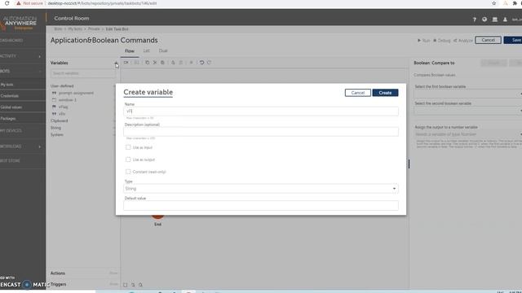Click the device icon in the header
The width and height of the screenshot is (522, 293).
pos(495,20)
